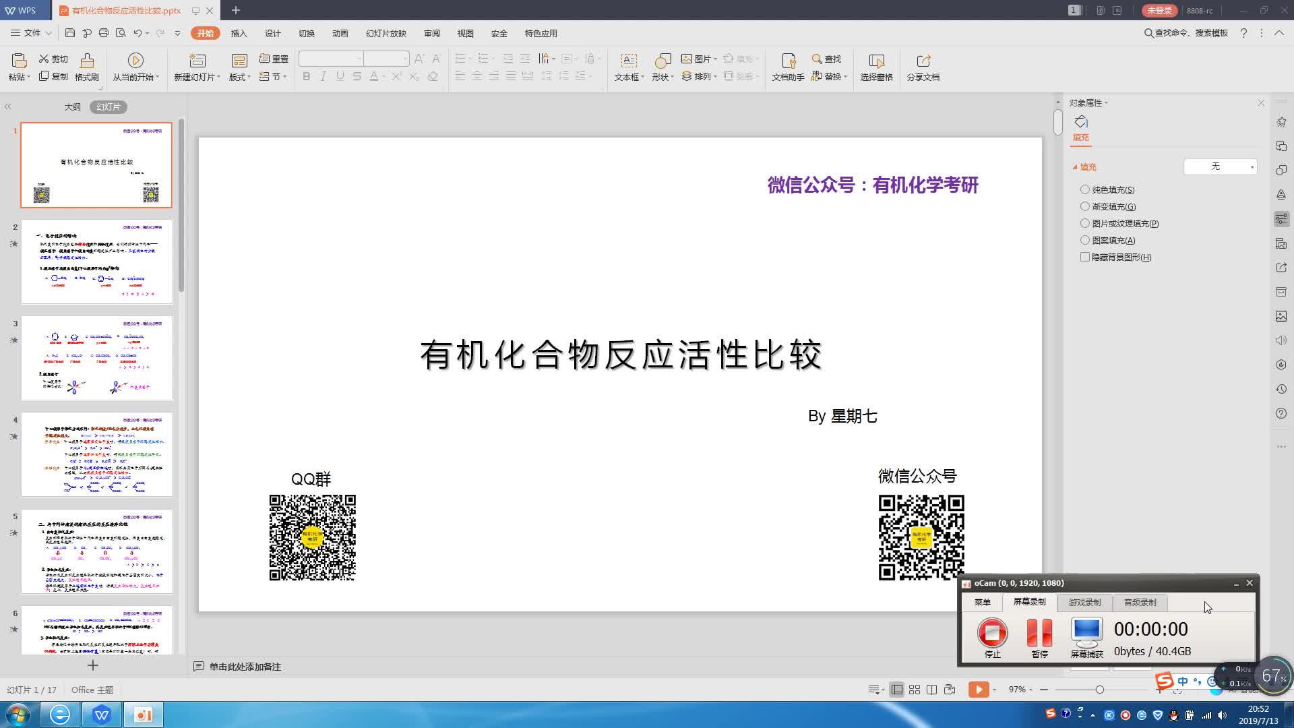Viewport: 1294px width, 728px height.
Task: Click the Not Logged In (未登录) button
Action: [x=1159, y=10]
